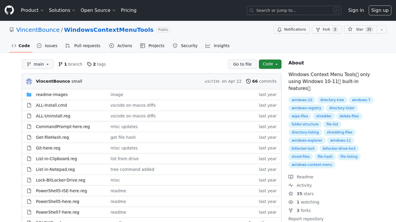Screen dimensions: 396x222
Task: Open the GitHub logo homepage
Action: 9,10
